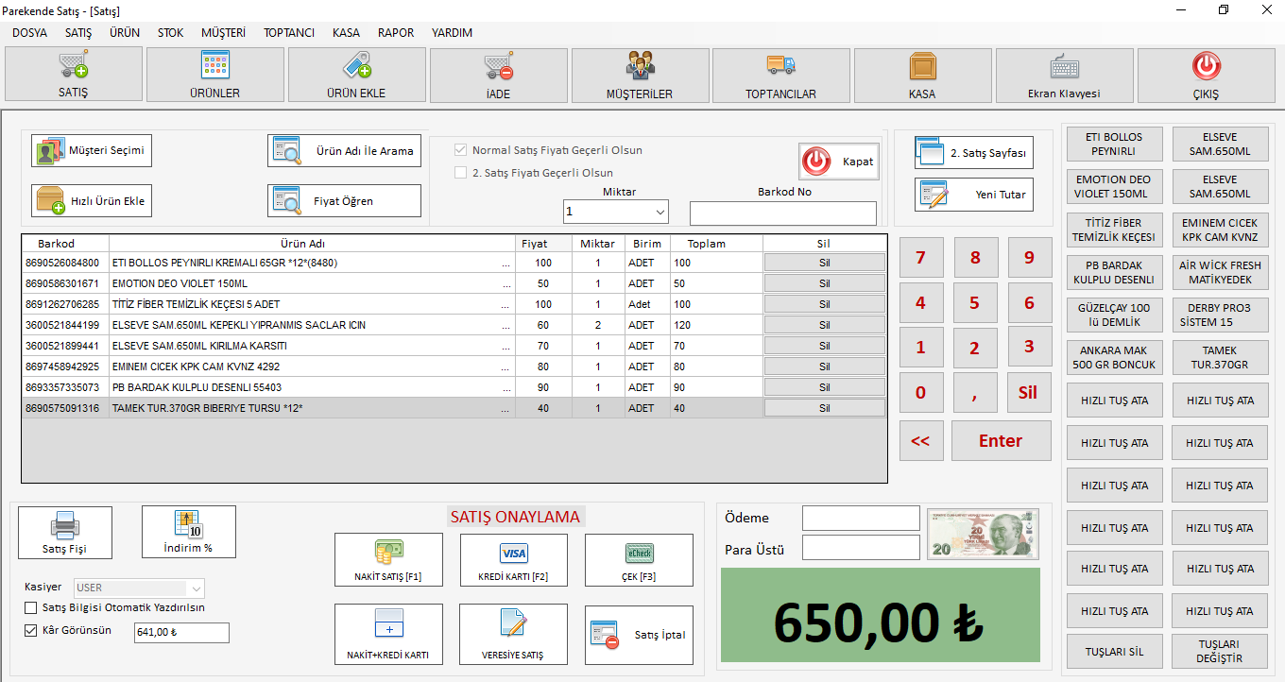
Task: Select NAKİT+KREDİ KARTI split payment
Action: point(388,635)
